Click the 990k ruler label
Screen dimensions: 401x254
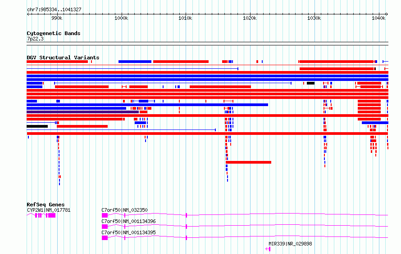pos(57,18)
